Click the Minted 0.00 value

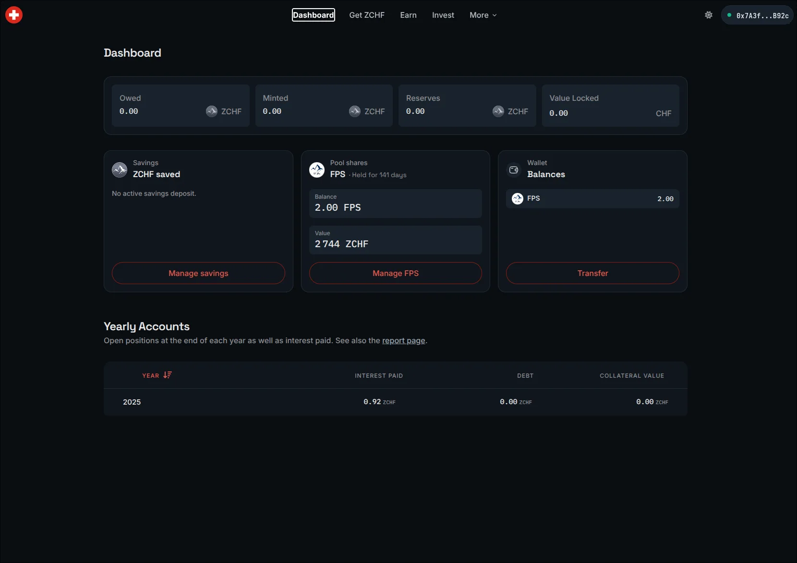pyautogui.click(x=272, y=111)
